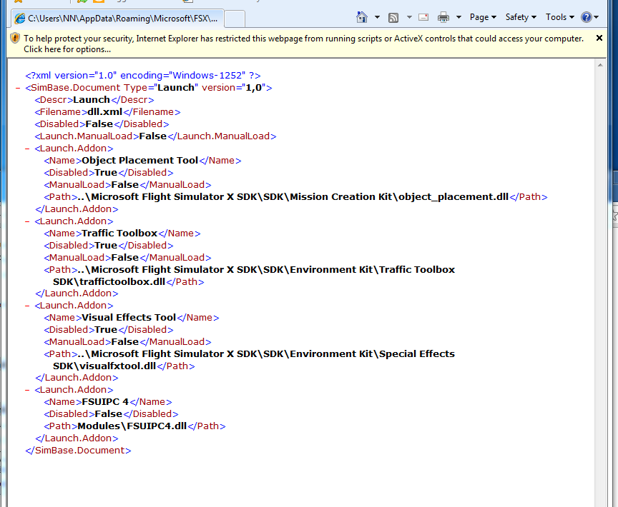Viewport: 618px width, 507px height.
Task: Open the Page menu
Action: click(x=483, y=17)
